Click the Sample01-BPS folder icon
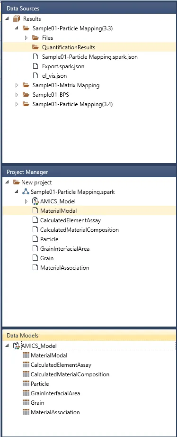Viewport: 177px width, 437px height. [26, 94]
